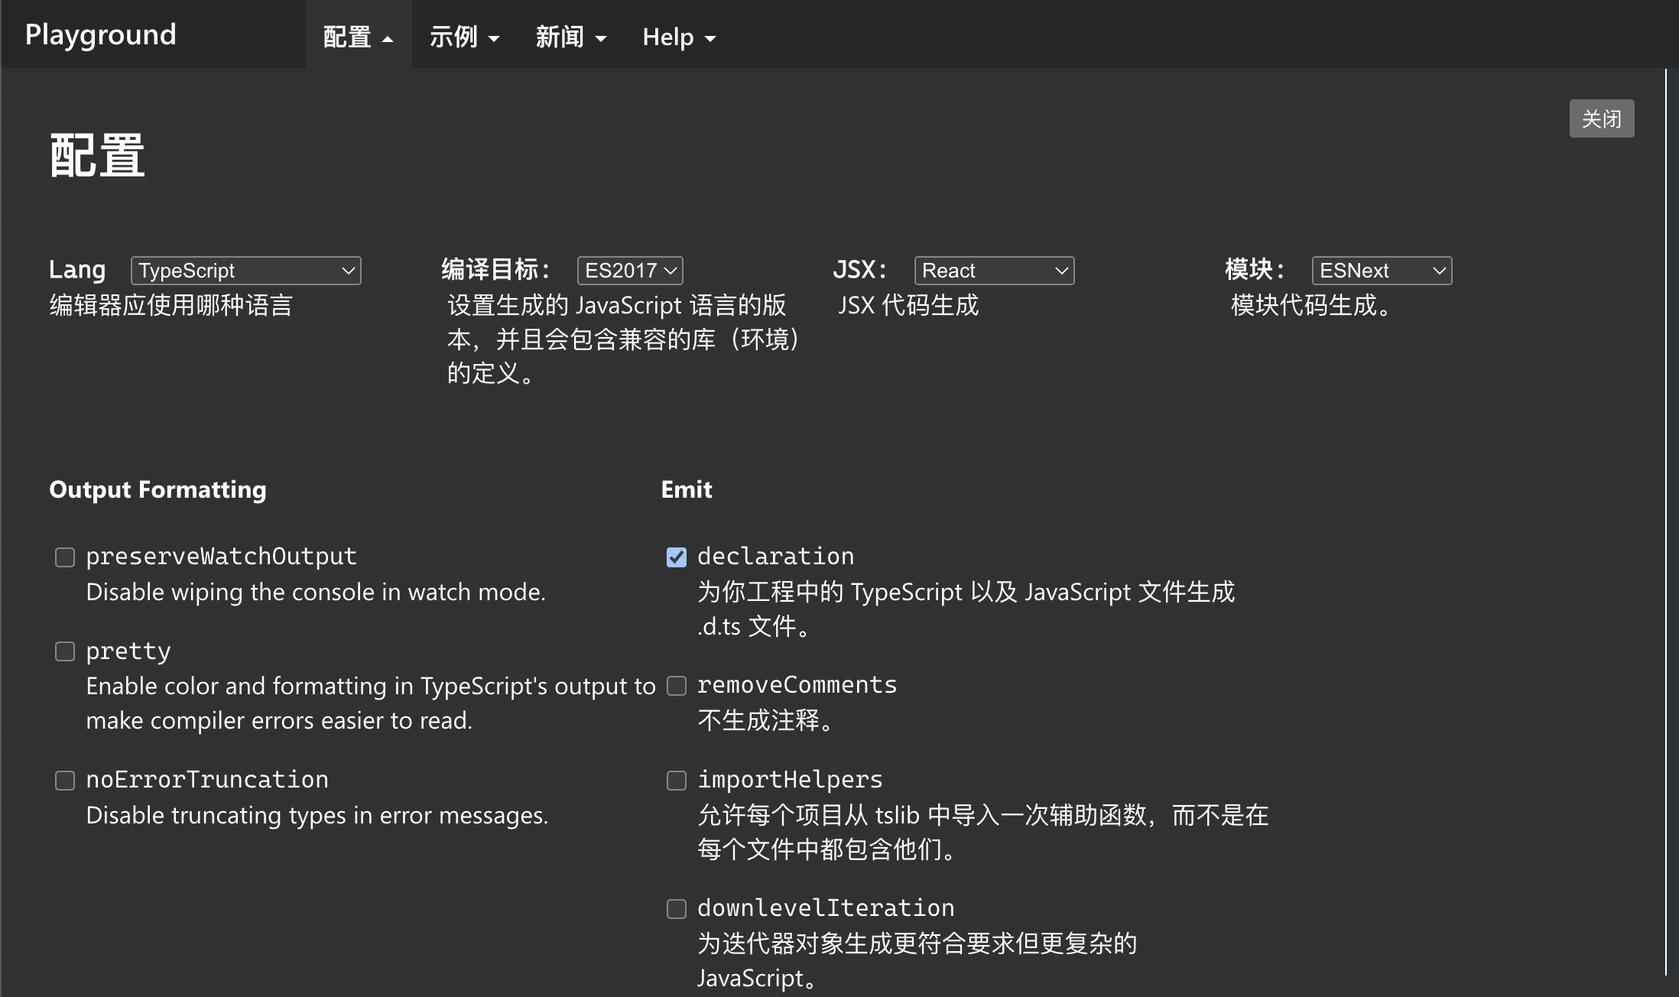The image size is (1679, 997).
Task: Open the 新闻 dropdown menu
Action: tap(570, 36)
